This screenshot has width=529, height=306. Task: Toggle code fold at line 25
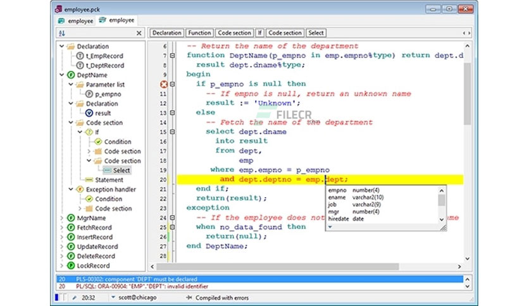point(172,227)
